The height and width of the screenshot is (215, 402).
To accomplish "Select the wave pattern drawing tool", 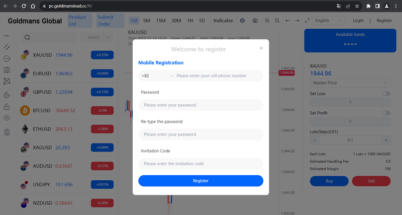I will click(7, 82).
